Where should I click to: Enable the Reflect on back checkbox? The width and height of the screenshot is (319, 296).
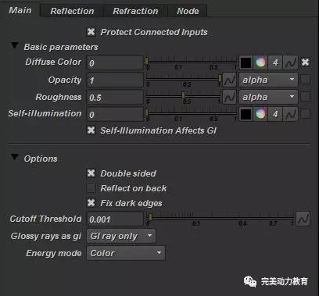pyautogui.click(x=91, y=188)
